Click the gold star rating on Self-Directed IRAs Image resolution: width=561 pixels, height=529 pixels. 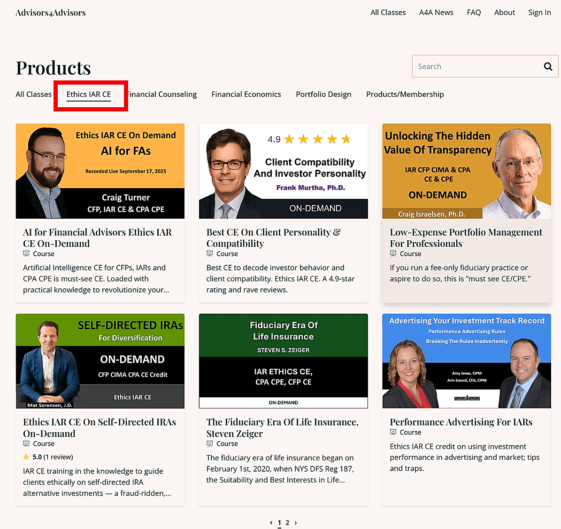click(x=26, y=457)
